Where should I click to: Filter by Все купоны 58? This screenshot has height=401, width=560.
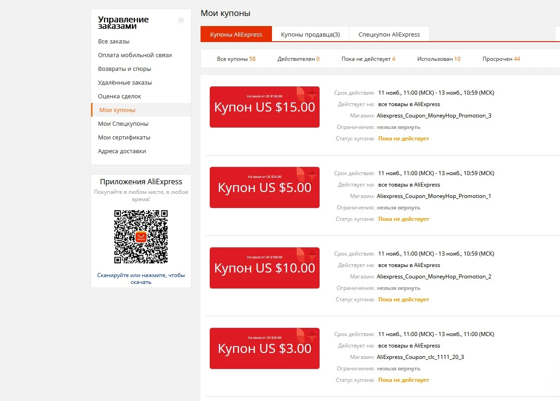[x=236, y=59]
